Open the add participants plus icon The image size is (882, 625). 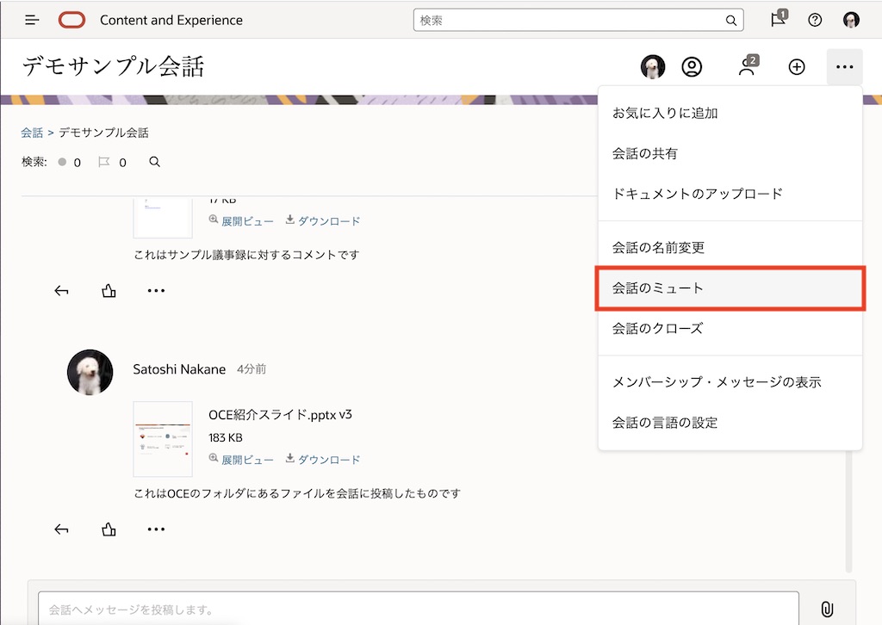click(x=797, y=66)
